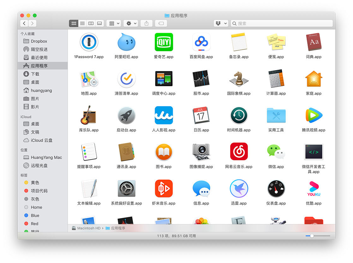The width and height of the screenshot is (353, 263).
Task: Click the 腾讯视频.app icon
Action: point(314,115)
